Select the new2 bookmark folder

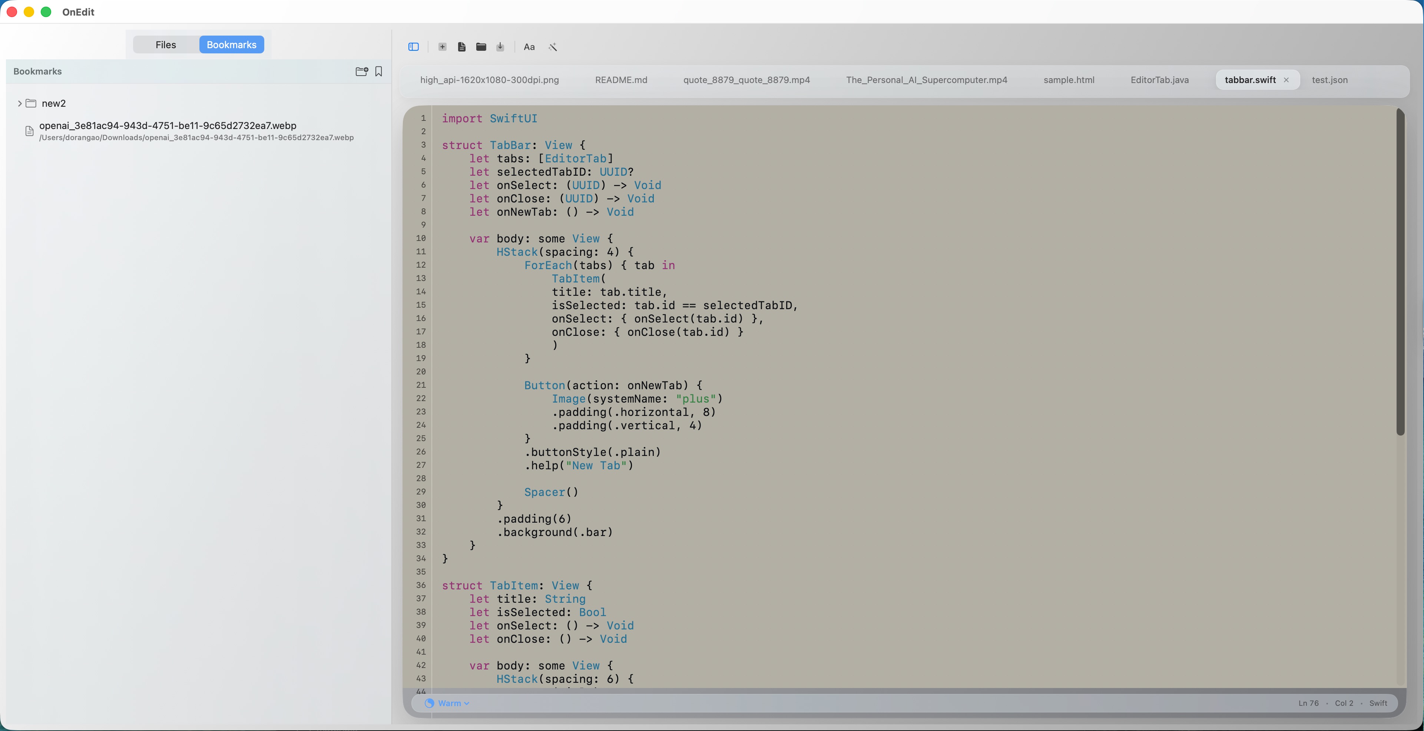pos(54,103)
